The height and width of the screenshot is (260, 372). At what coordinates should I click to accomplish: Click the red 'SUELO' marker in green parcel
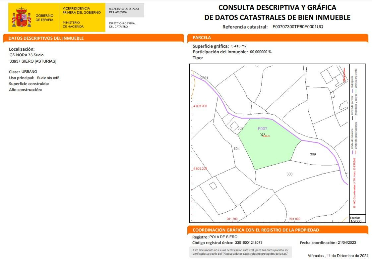(x=266, y=136)
